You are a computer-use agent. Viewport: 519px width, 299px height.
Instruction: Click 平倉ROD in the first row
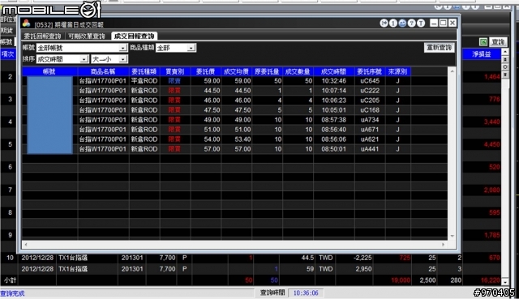point(144,81)
